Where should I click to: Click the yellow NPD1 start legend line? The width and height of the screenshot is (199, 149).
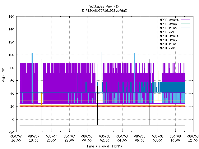coord(185,36)
